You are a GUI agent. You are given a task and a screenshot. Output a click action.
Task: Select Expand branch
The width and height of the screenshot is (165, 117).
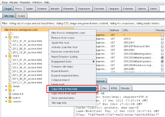tap(72, 71)
